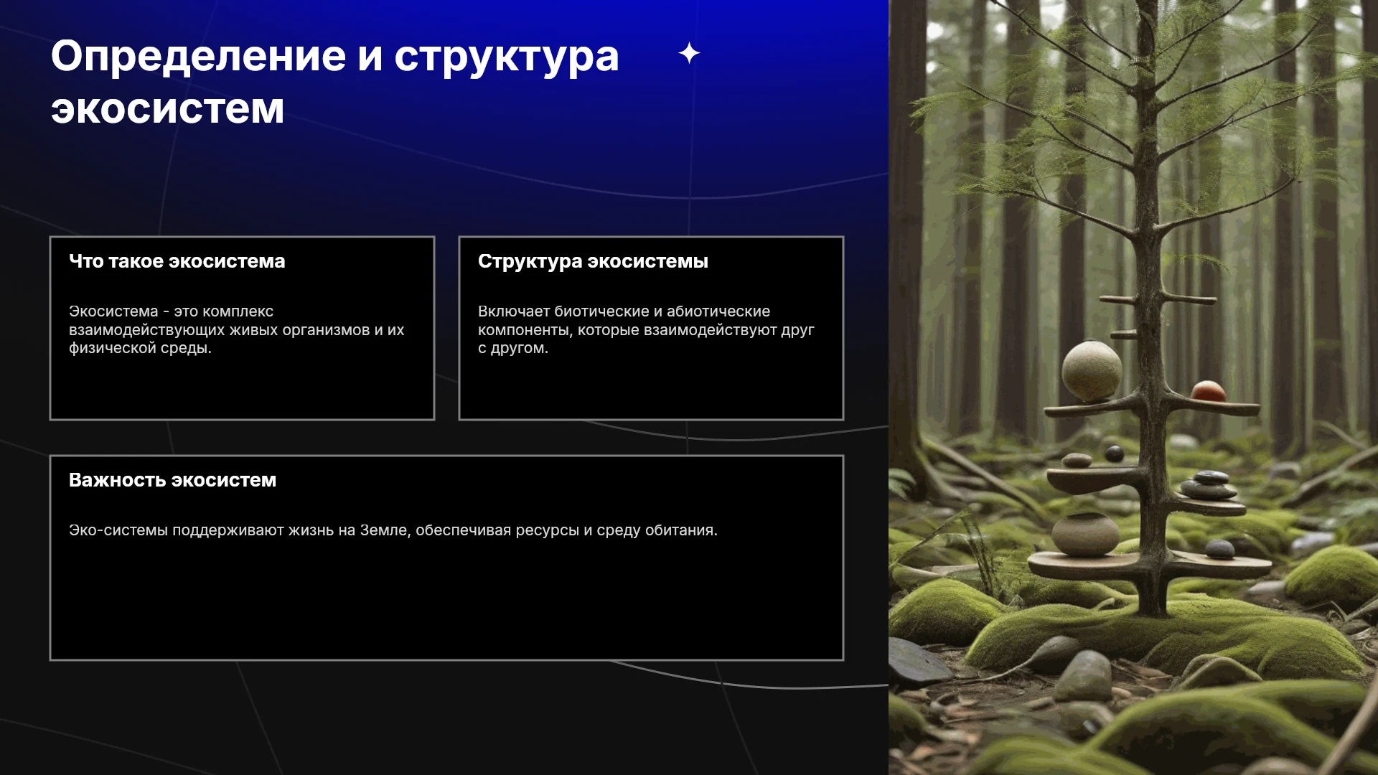The width and height of the screenshot is (1378, 775).
Task: Click the empty area inside 'Важность экосистем' box
Action: (x=446, y=599)
